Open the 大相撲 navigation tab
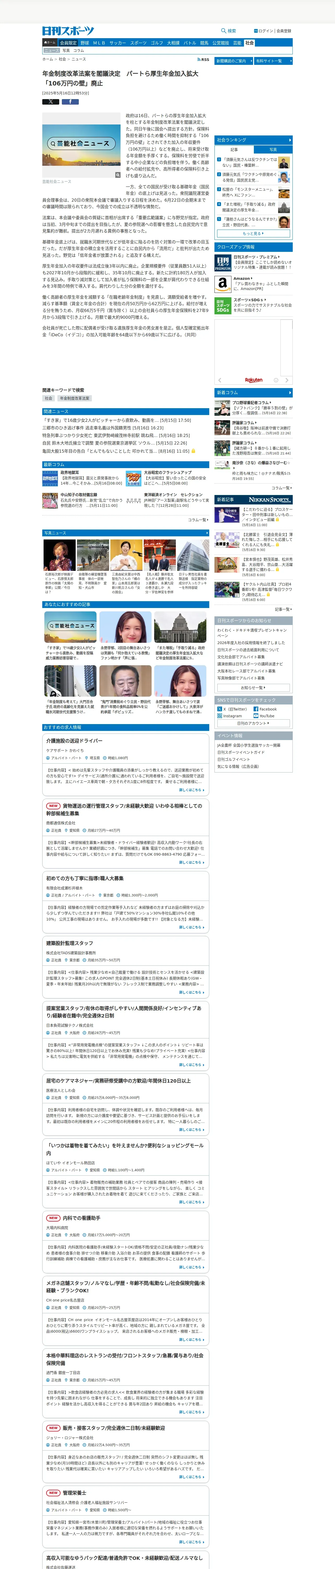Screen dimensions: 335x1569 click(x=173, y=43)
